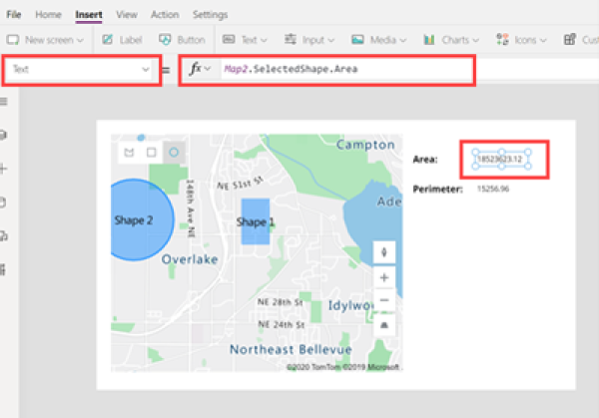This screenshot has width=599, height=418.
Task: Click the New screen icon
Action: (x=13, y=40)
